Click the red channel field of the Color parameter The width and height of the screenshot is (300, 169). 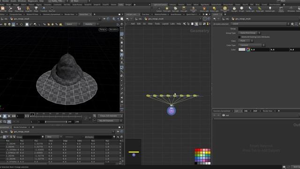260,50
